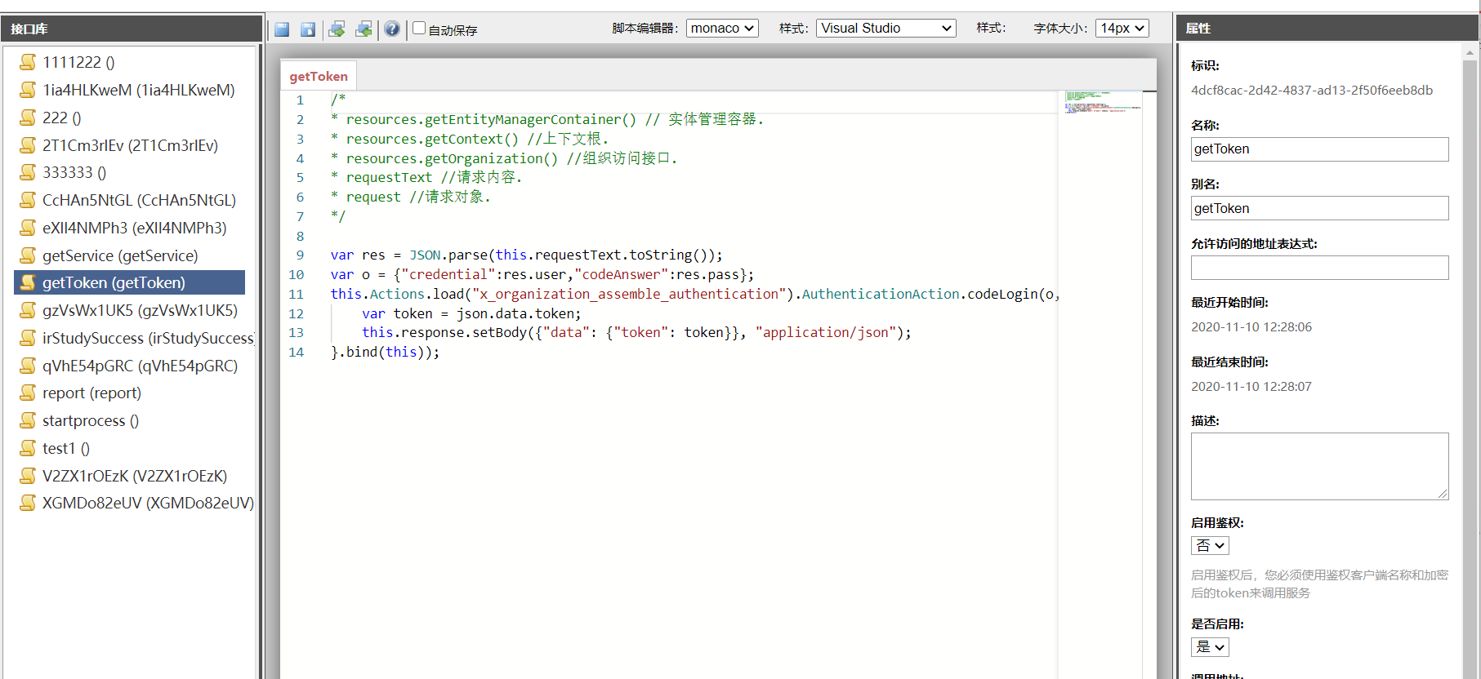Click the comment line 'resources.getOrganization()'

[x=504, y=158]
